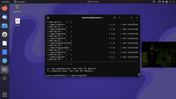The image size is (176, 99).
Task: Click 'not installed' status for reporting/csv
Action: click(x=130, y=24)
